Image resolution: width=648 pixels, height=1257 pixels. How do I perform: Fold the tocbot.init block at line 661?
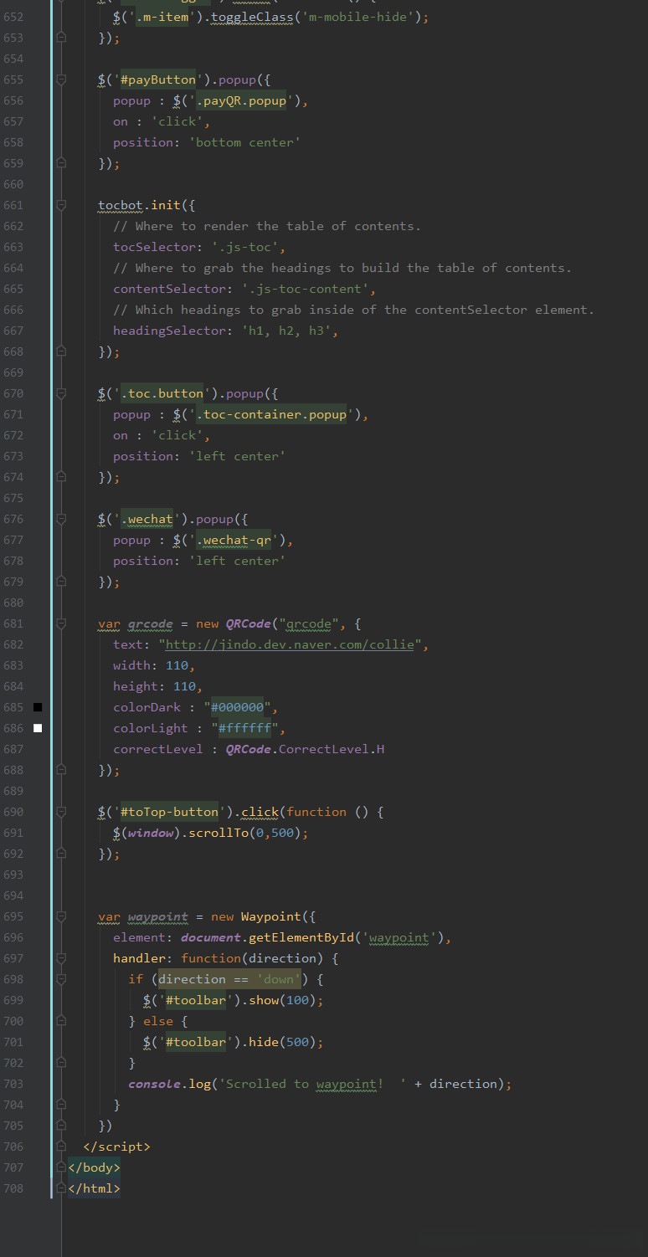click(x=61, y=205)
